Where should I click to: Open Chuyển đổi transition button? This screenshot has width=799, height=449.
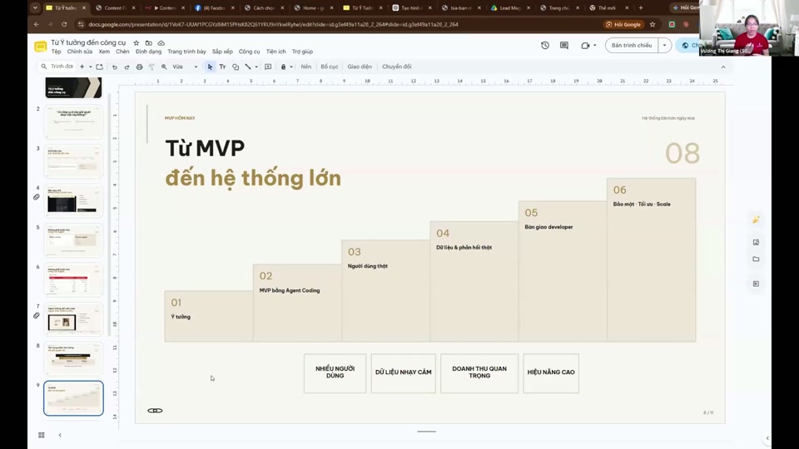pyautogui.click(x=396, y=67)
